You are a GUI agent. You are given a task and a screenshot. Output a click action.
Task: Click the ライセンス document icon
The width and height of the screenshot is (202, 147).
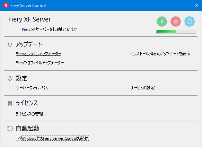point(10,104)
